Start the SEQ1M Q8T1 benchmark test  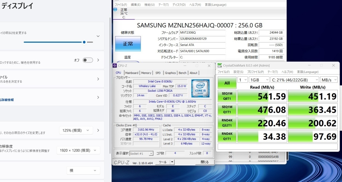[x=227, y=96]
